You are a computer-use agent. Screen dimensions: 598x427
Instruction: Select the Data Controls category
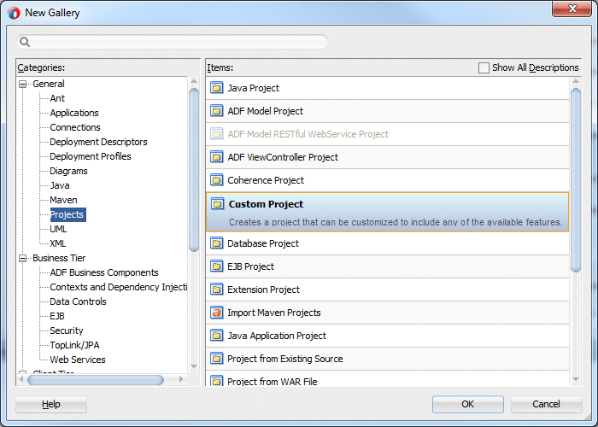tap(78, 301)
